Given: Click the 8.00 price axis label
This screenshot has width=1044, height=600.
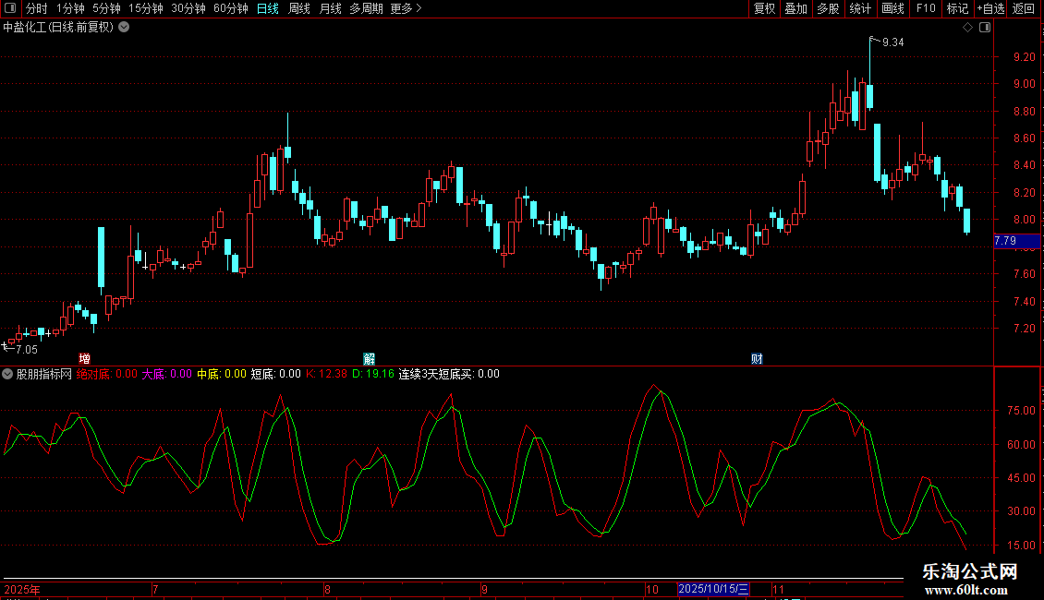Looking at the screenshot, I should pyautogui.click(x=1024, y=220).
